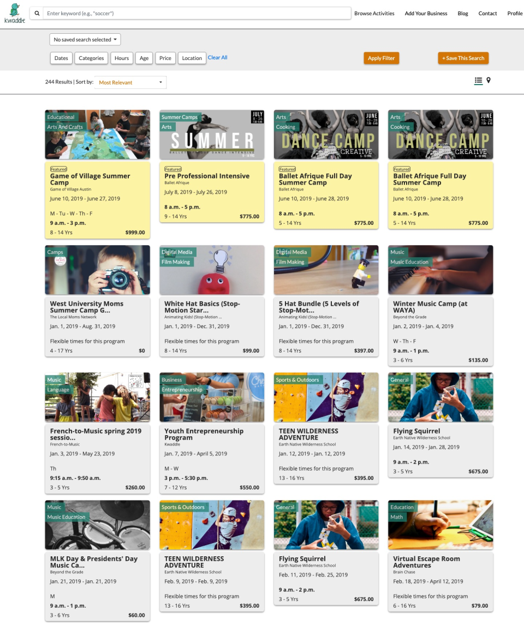Open the 'No saved search selected' dropdown
This screenshot has height=636, width=524.
(x=85, y=39)
